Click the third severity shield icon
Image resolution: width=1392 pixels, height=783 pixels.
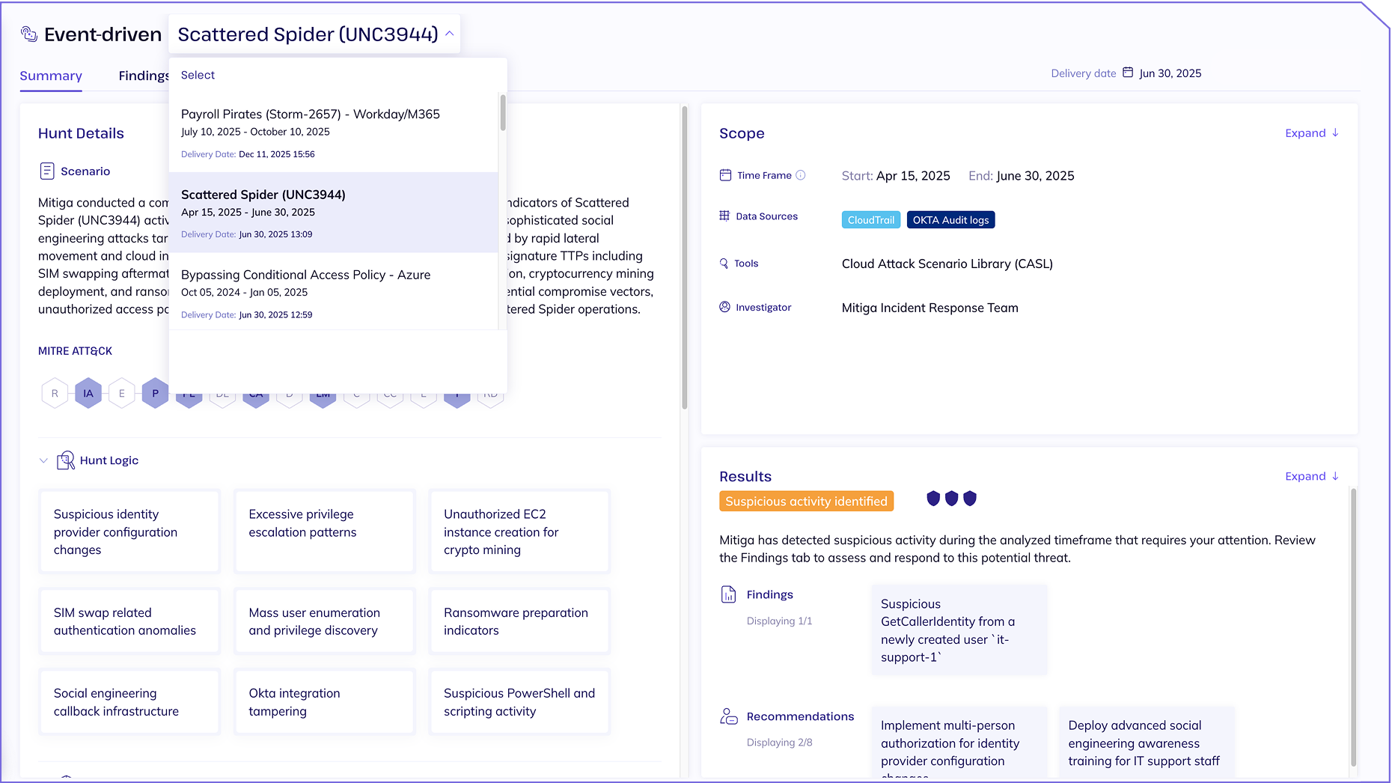pyautogui.click(x=970, y=499)
